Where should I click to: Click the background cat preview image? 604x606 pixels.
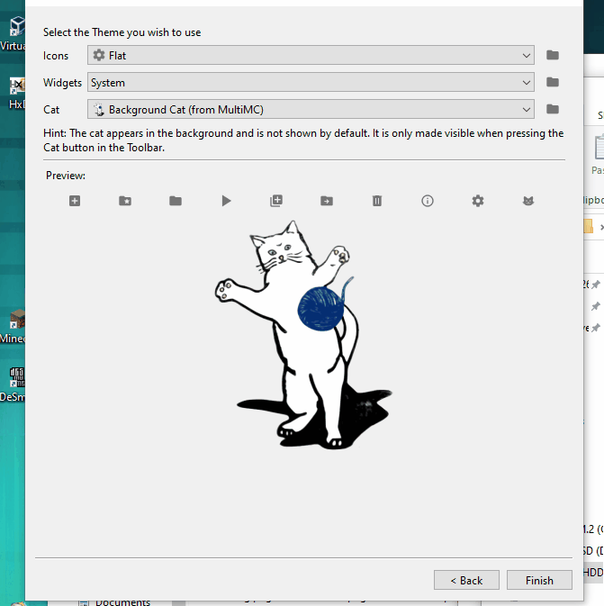pos(303,335)
